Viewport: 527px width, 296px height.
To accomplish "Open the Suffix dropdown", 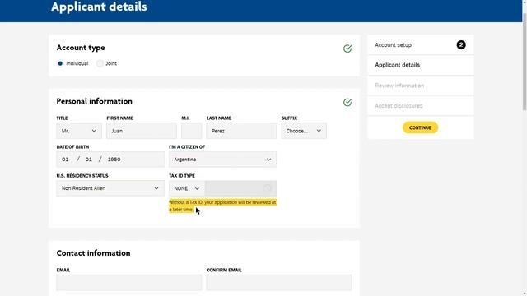I will tap(304, 131).
